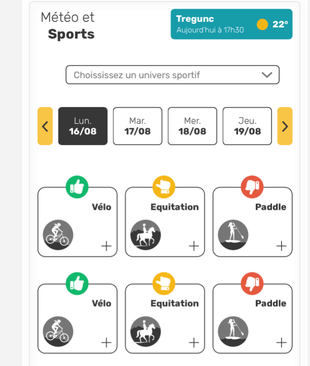Viewport: 310px width, 366px height.
Task: Expand the top Vélo card with its plus sign
Action: tap(106, 246)
